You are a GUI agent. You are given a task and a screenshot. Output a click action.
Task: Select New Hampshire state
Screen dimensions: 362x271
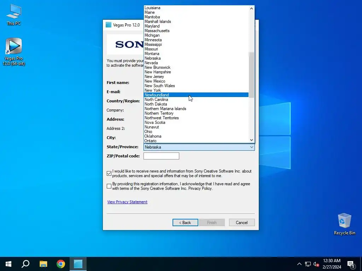click(x=196, y=72)
